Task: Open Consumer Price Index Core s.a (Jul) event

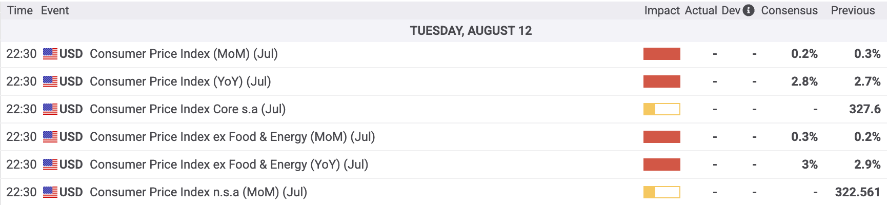Action: [188, 109]
